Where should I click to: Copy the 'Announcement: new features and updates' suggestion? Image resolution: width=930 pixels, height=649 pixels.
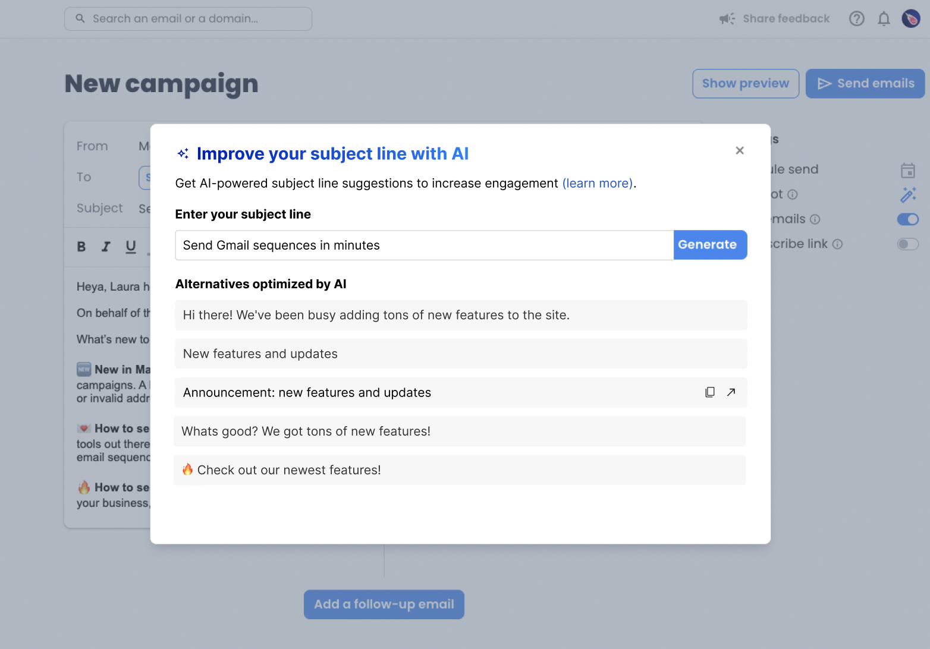click(710, 392)
